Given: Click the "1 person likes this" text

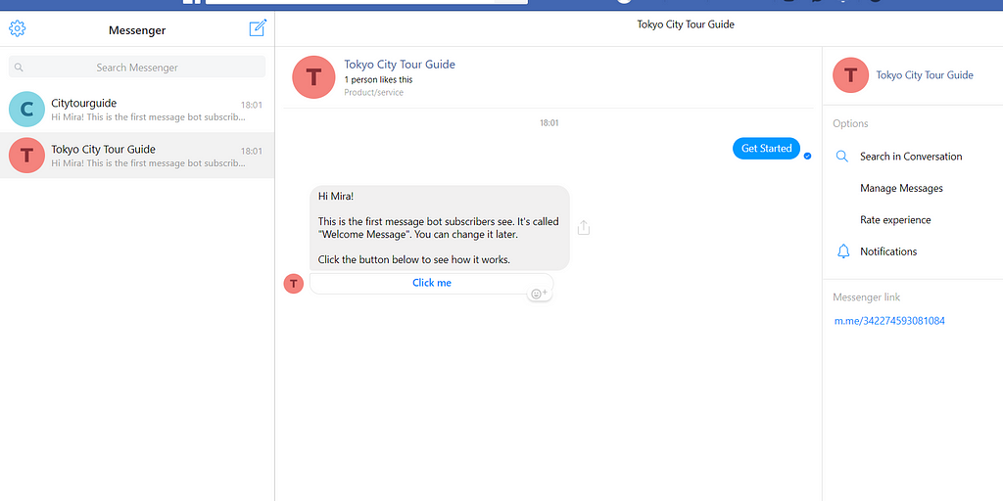Looking at the screenshot, I should coord(378,80).
